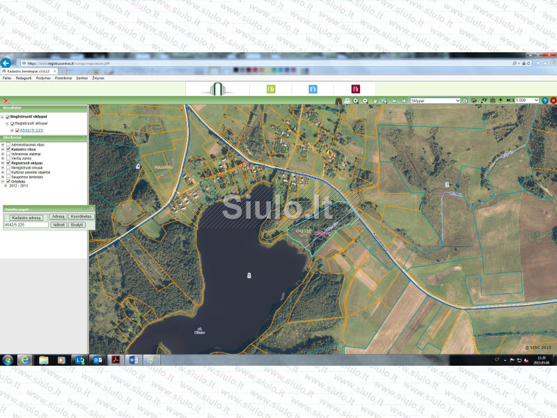The height and width of the screenshot is (418, 557).
Task: Click the Adresą search button
Action: click(x=58, y=217)
